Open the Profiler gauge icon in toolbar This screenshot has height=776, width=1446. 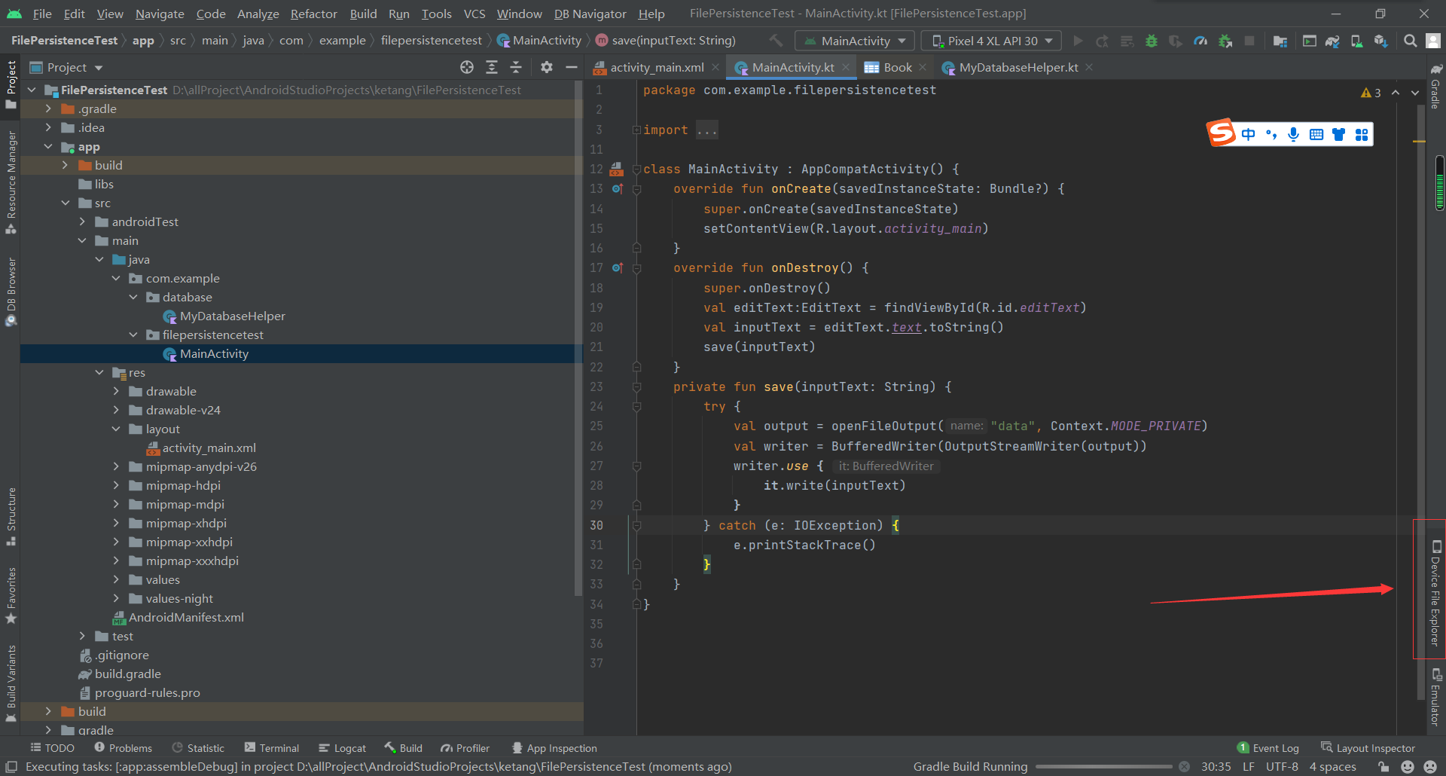1200,41
